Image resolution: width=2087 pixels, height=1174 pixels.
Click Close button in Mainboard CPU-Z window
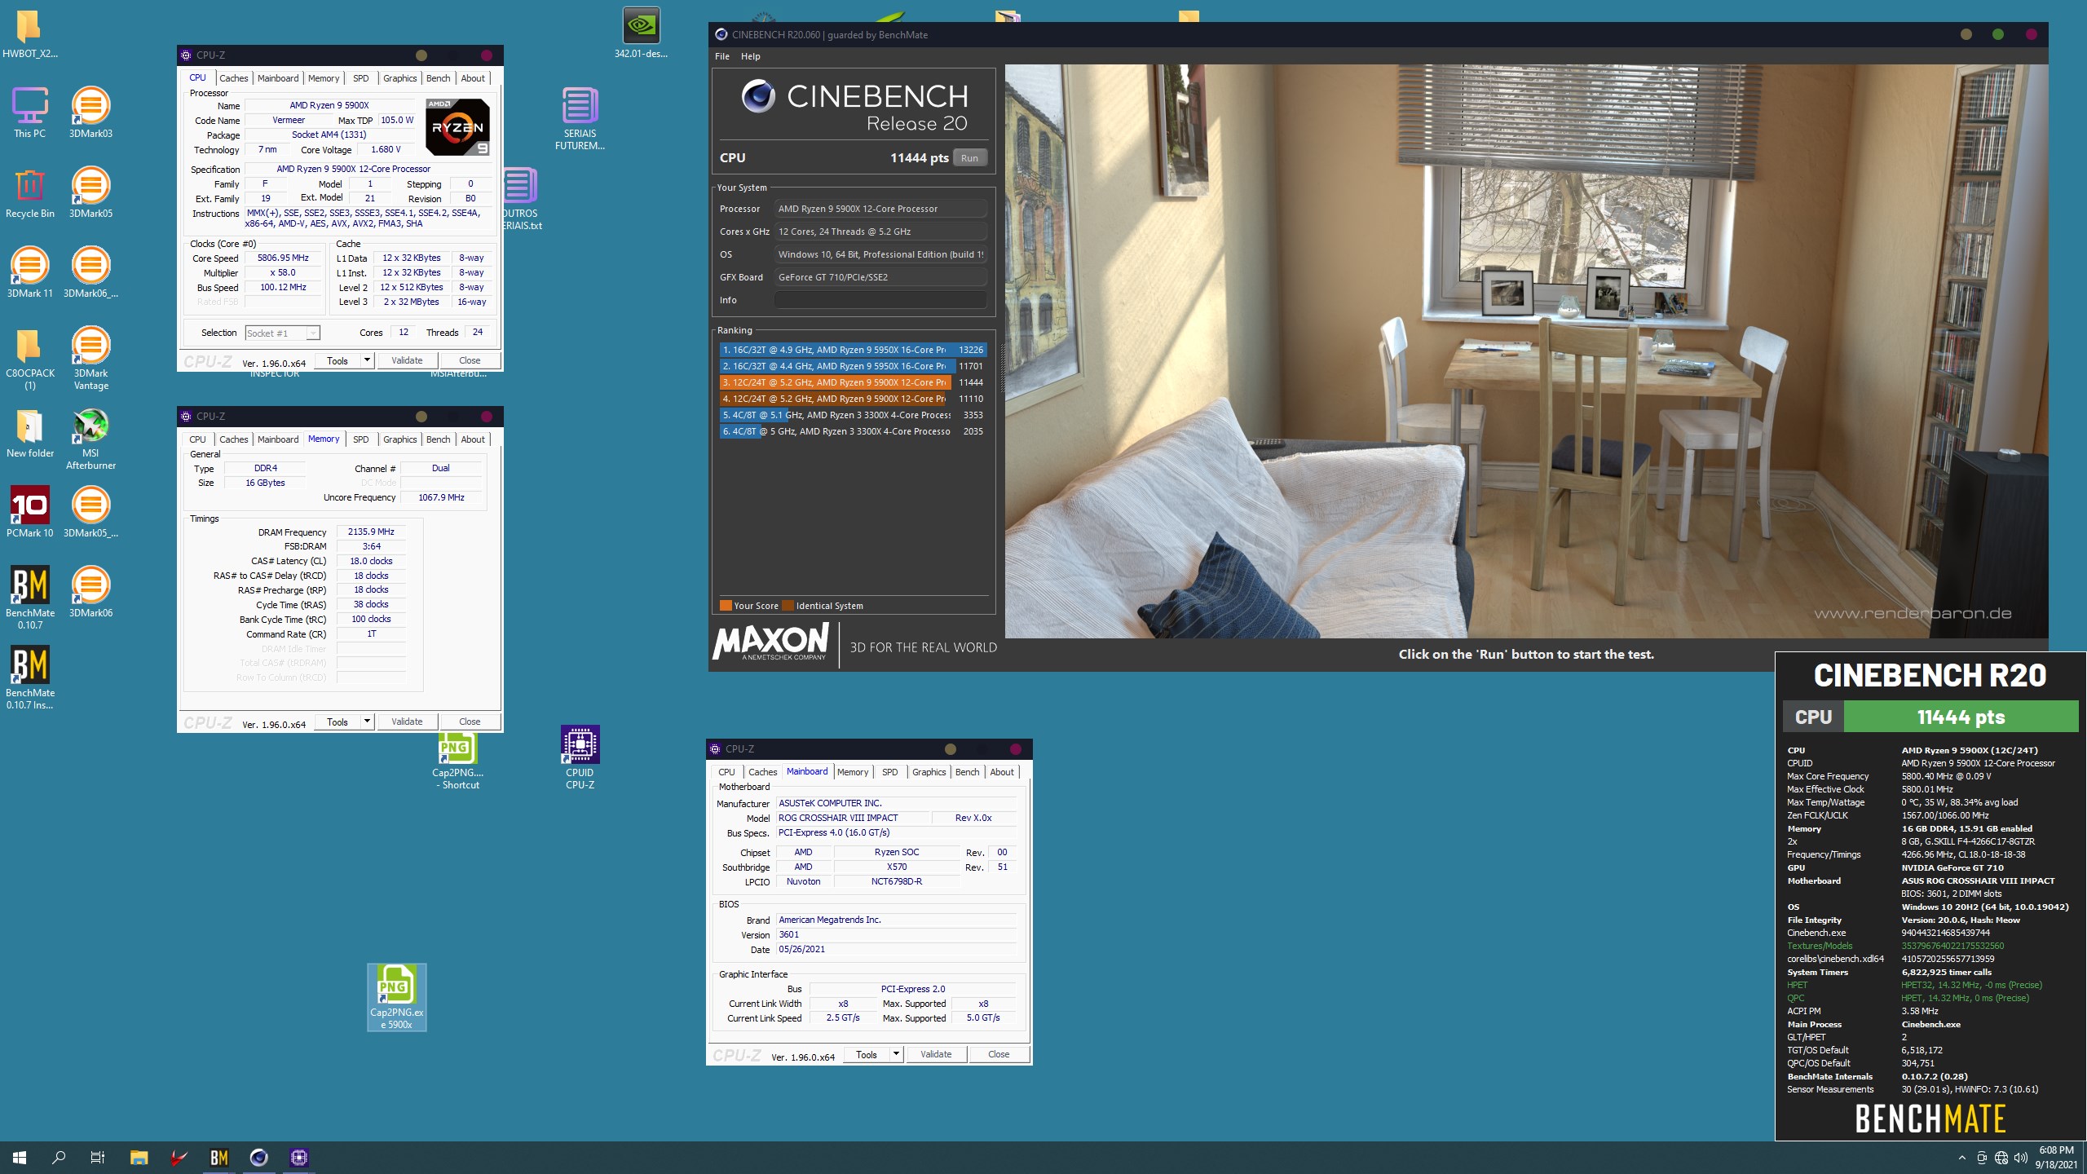(999, 1054)
